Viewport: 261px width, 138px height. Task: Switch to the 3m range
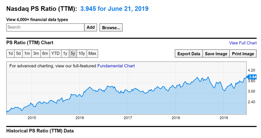[x=36, y=53]
